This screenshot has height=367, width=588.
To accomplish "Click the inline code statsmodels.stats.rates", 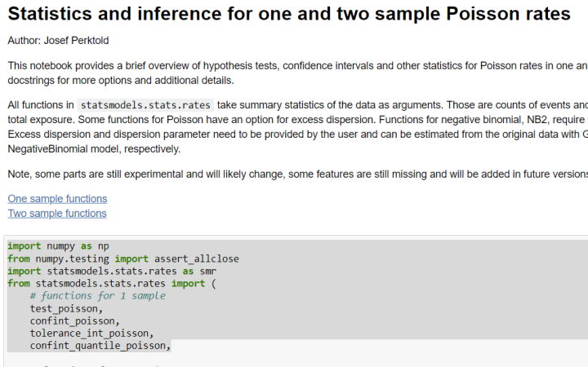I will [146, 105].
